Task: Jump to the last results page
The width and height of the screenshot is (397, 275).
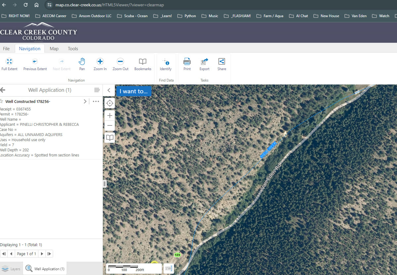Action: [49, 254]
